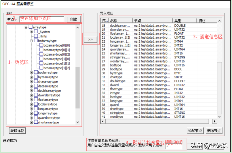The width and height of the screenshot is (232, 153).
Task: Enable the _System node checkbox
Action: tap(36, 32)
